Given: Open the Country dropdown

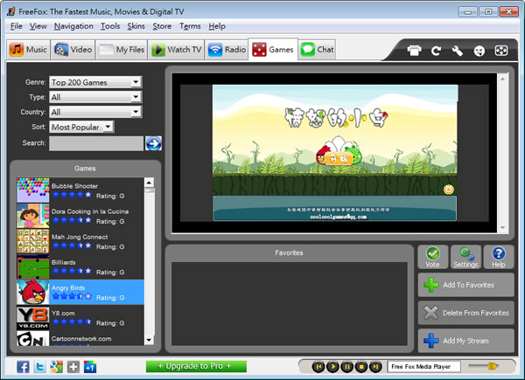Looking at the screenshot, I should (x=135, y=112).
